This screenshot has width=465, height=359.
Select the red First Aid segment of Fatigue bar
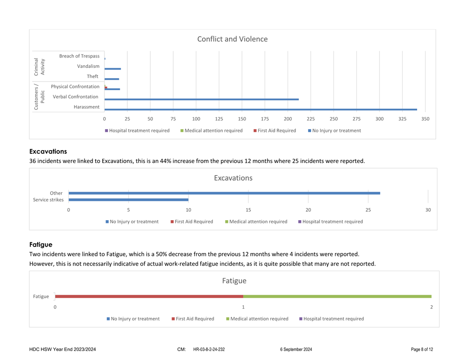pos(149,296)
